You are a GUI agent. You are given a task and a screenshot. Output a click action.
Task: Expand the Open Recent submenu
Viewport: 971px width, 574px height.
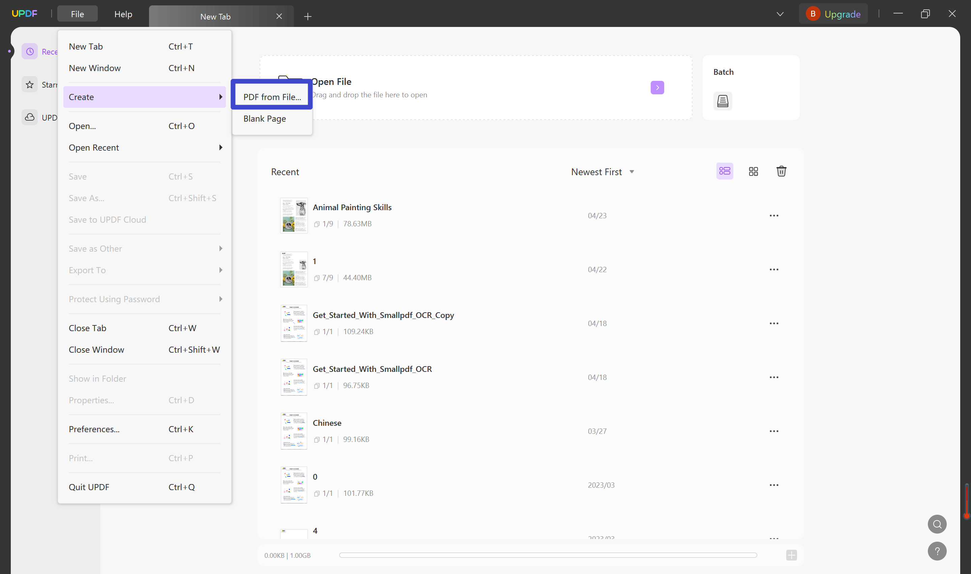(x=144, y=147)
